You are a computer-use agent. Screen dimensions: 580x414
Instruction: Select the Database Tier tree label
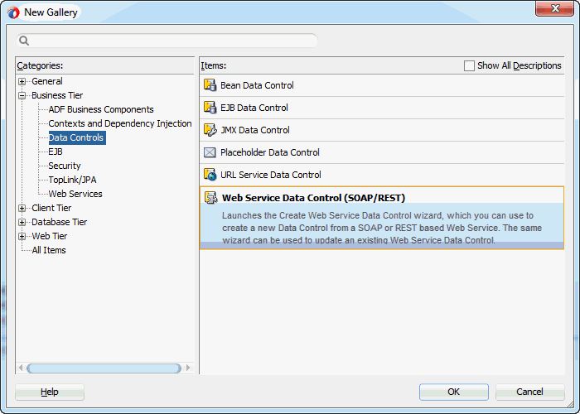tap(59, 222)
